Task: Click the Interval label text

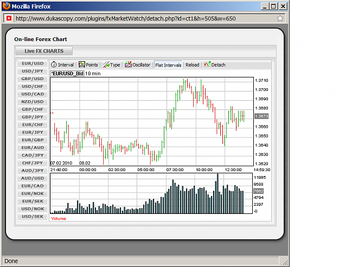Action: pyautogui.click(x=66, y=65)
